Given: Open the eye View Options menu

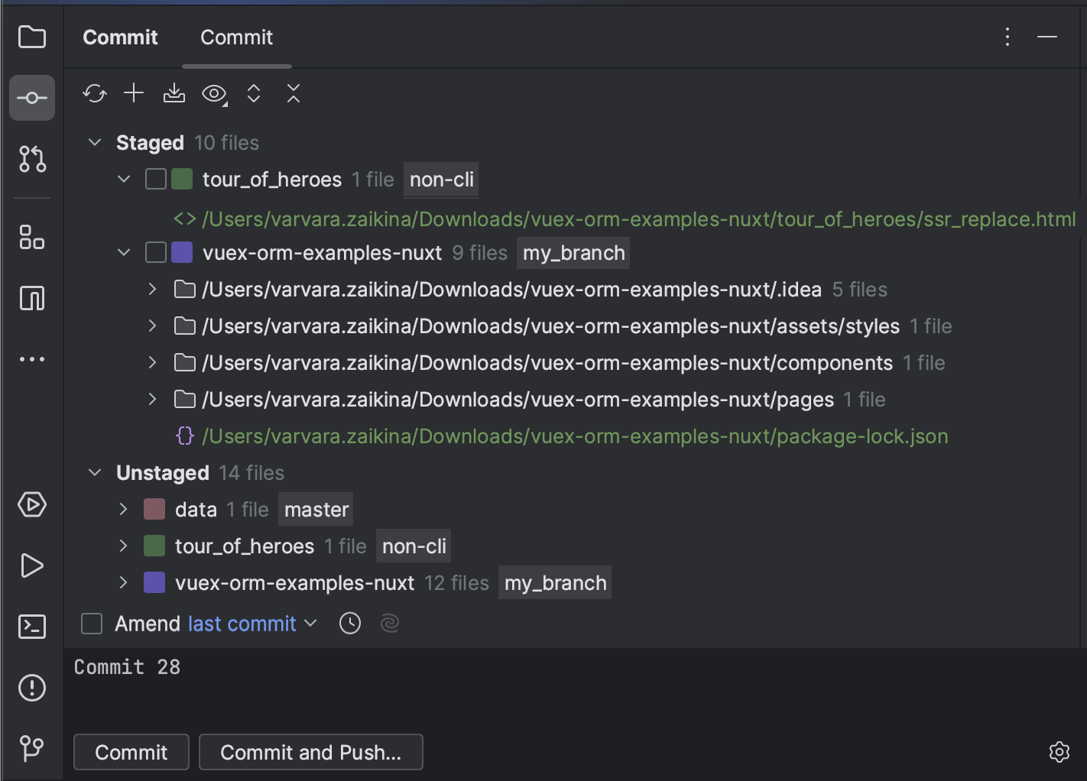Looking at the screenshot, I should coord(215,94).
